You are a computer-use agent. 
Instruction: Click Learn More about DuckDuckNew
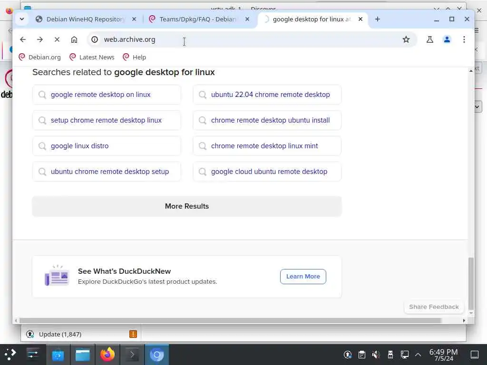(x=303, y=277)
